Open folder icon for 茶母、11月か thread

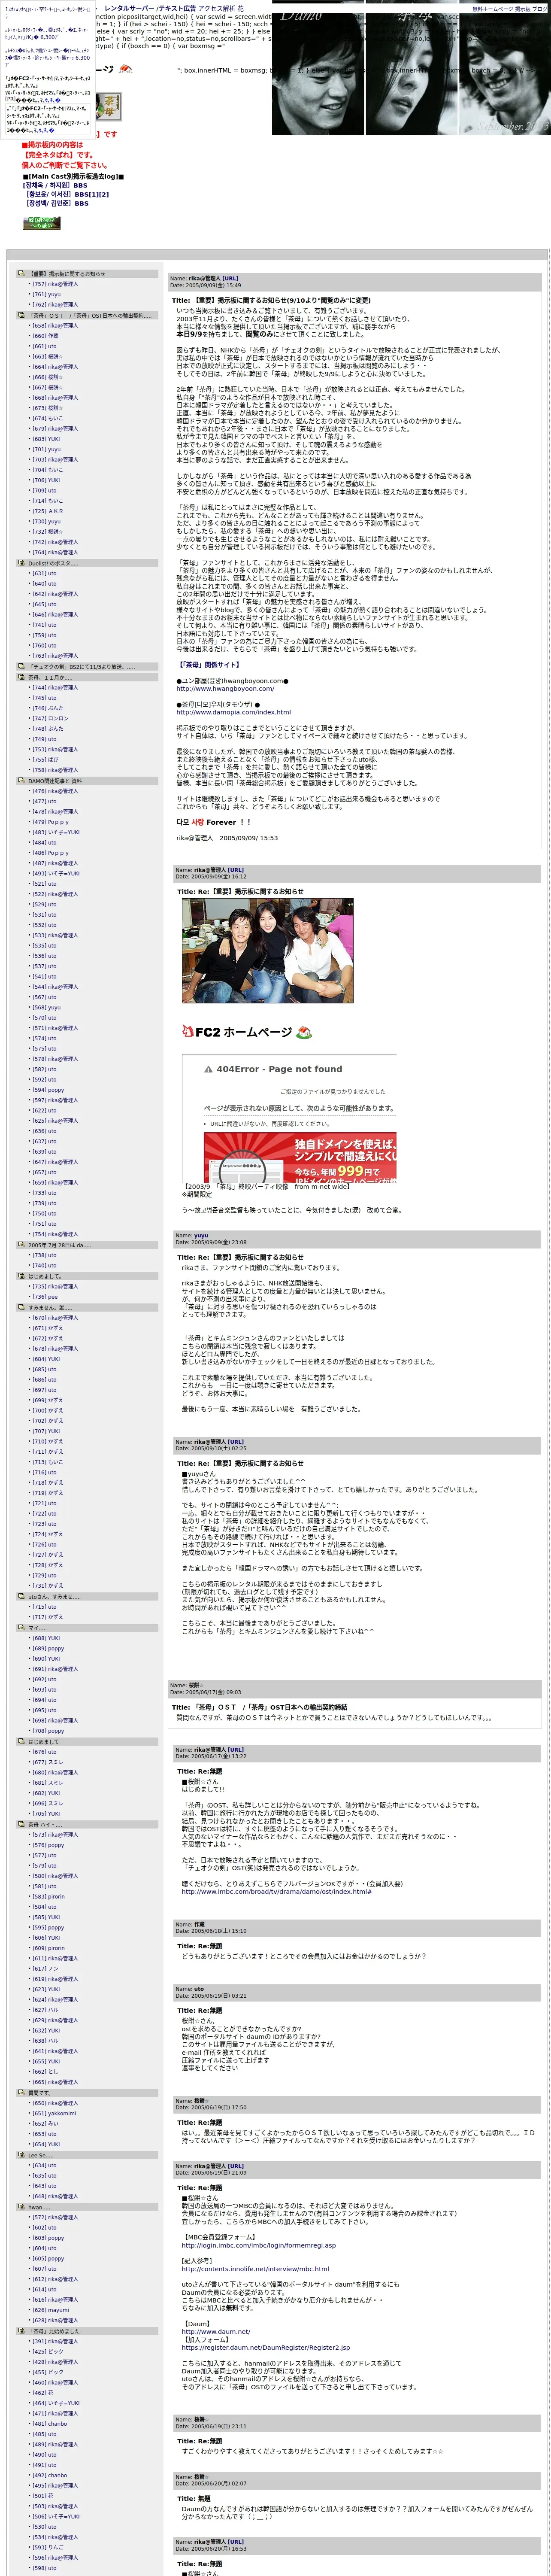21,677
